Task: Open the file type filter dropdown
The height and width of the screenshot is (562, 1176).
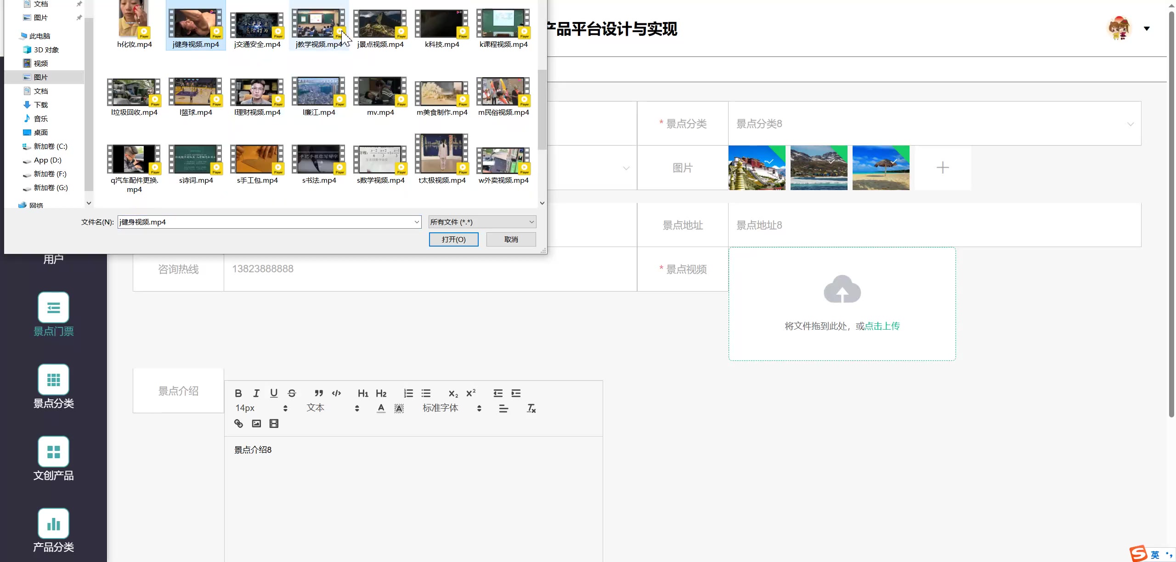Action: (482, 222)
